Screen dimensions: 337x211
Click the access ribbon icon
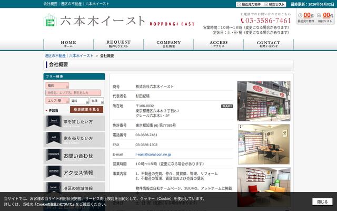coord(54,171)
